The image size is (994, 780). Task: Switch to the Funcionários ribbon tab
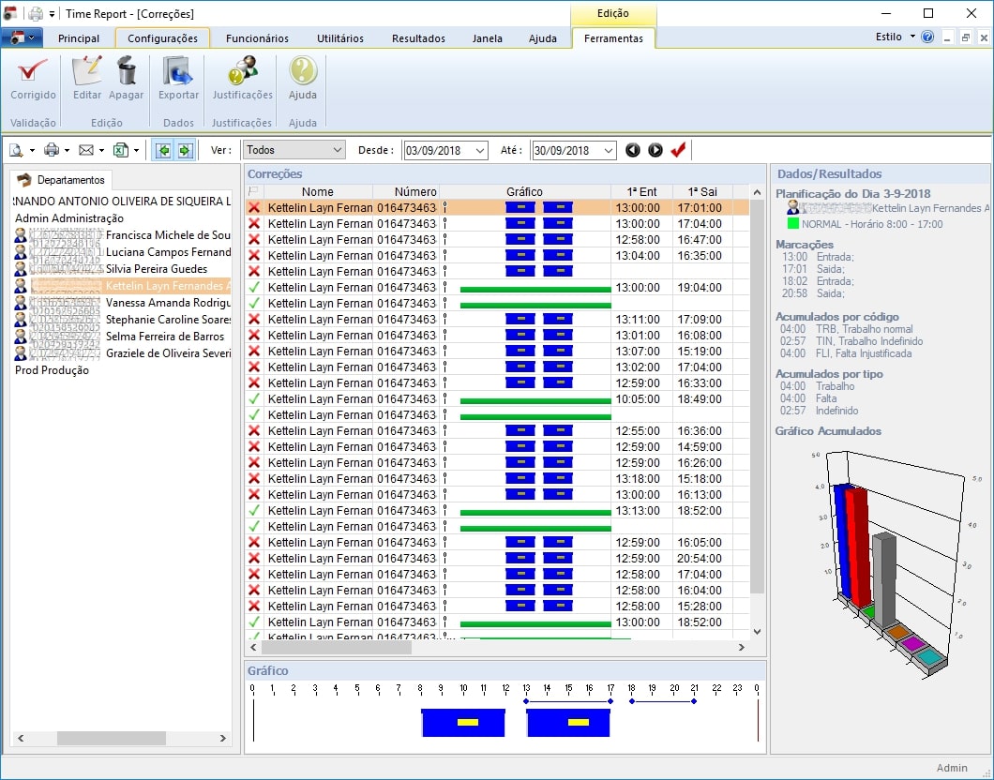pyautogui.click(x=256, y=38)
